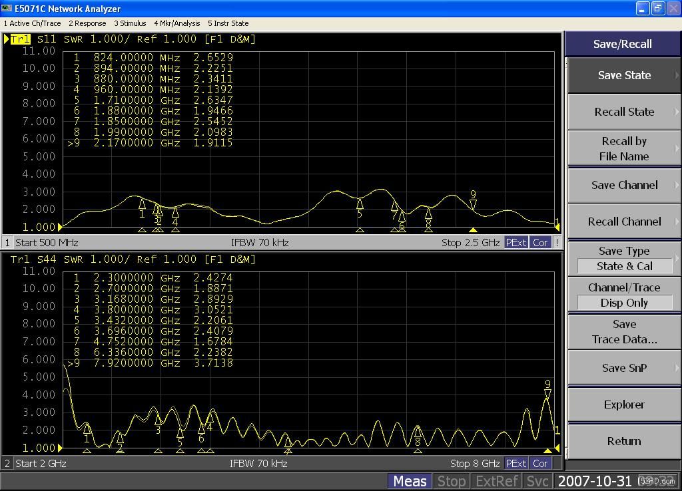Image resolution: width=682 pixels, height=491 pixels.
Task: Click the PExt indicator in channel 2 bar
Action: [x=516, y=463]
